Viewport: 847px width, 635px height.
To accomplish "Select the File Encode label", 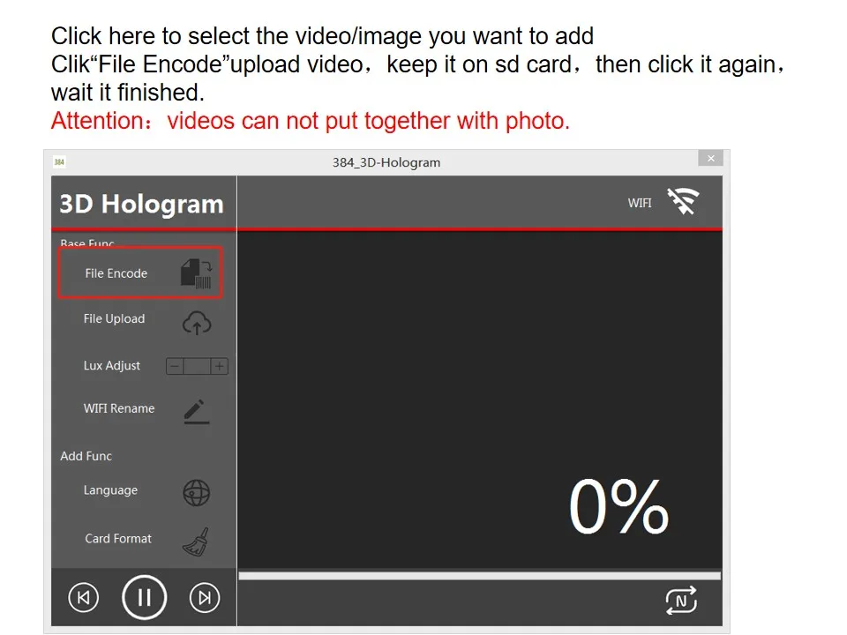I will [116, 273].
